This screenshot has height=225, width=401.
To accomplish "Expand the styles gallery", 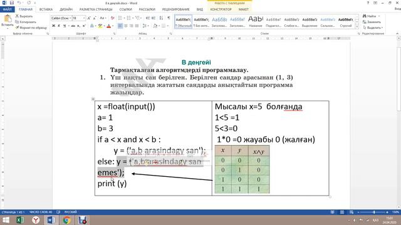I will (357, 26).
